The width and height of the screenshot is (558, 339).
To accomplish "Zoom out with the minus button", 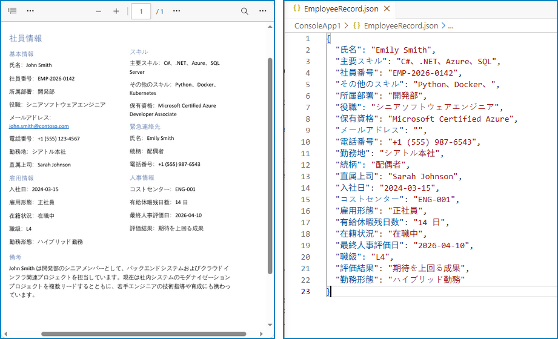I will [99, 12].
